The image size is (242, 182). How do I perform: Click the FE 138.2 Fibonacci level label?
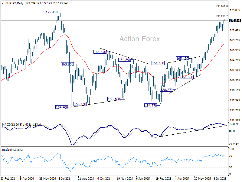[x=222, y=16]
